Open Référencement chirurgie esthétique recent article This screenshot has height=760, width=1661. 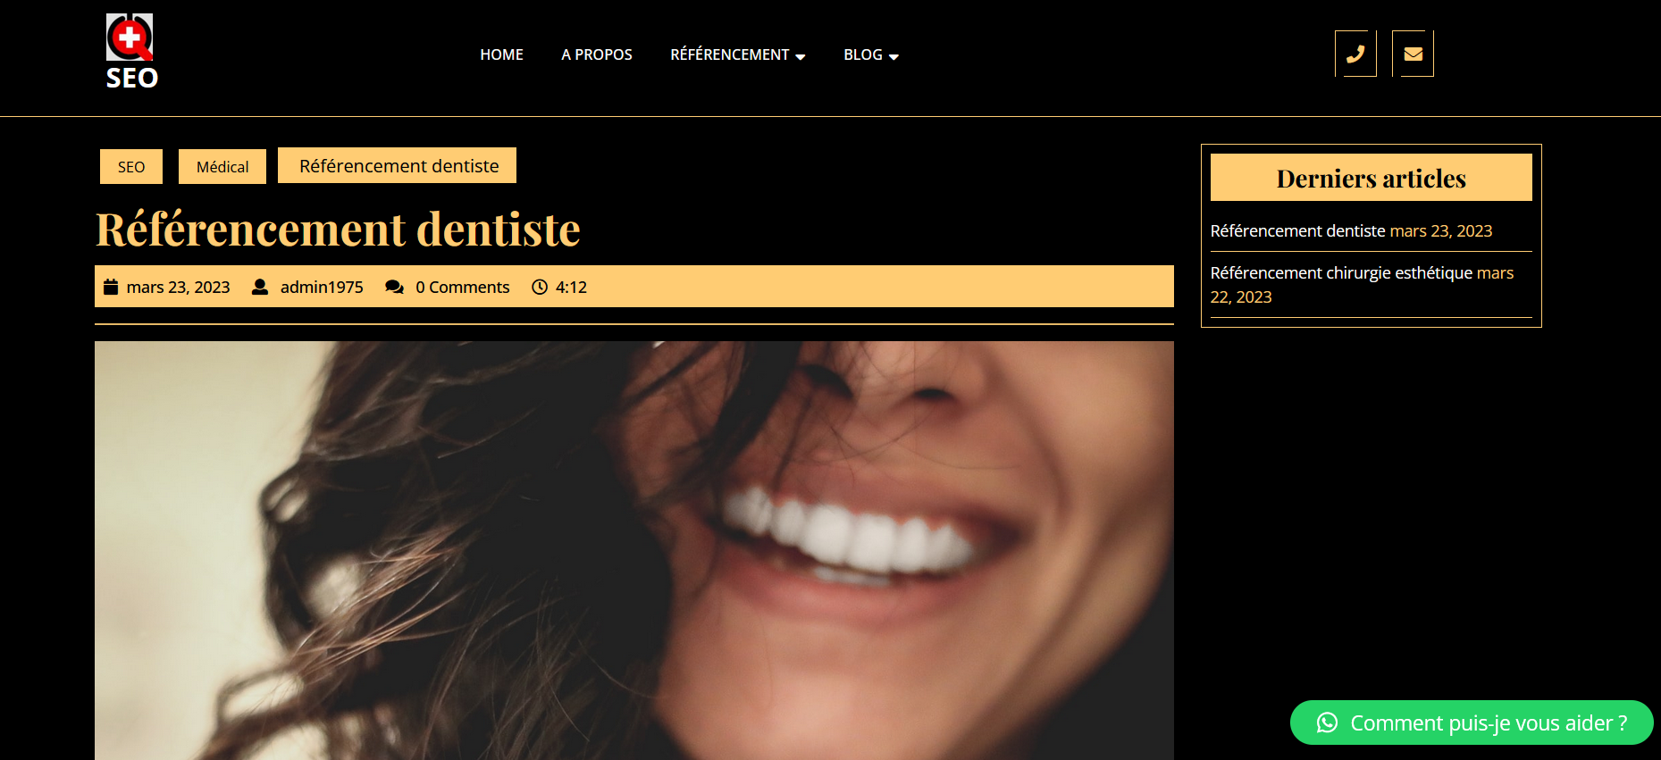1341,272
